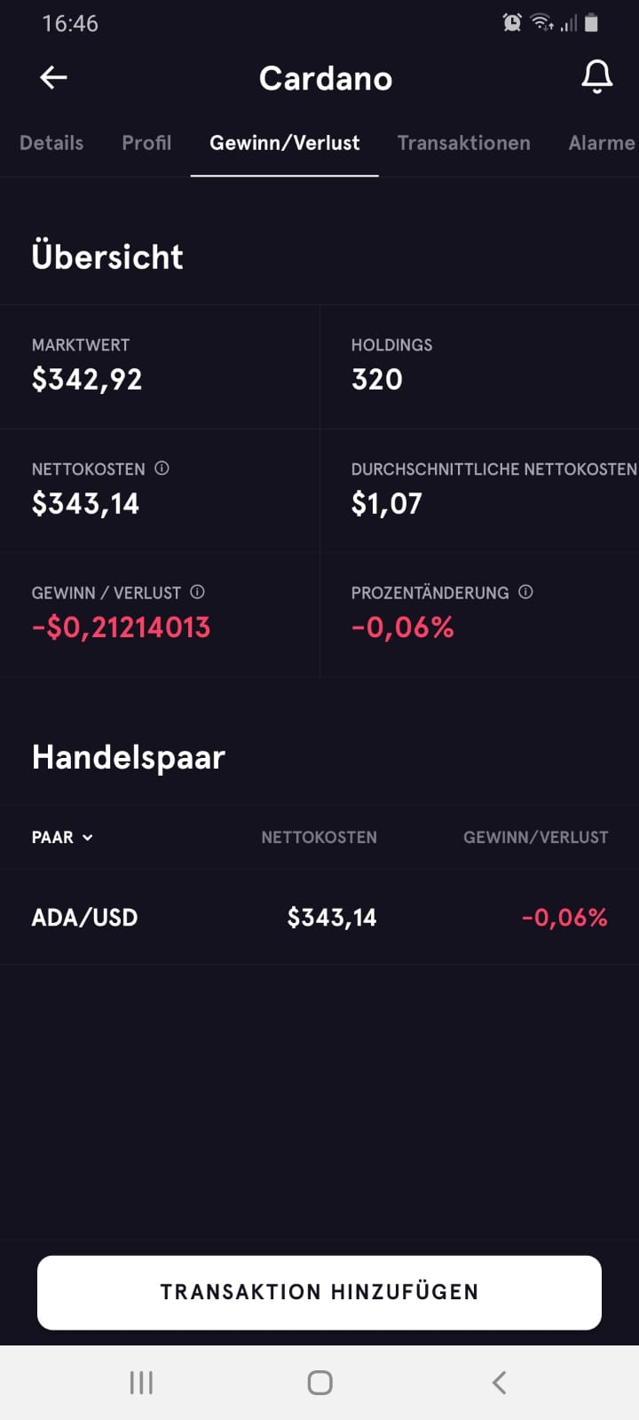
Task: Expand the Paar sort dropdown
Action: [62, 837]
